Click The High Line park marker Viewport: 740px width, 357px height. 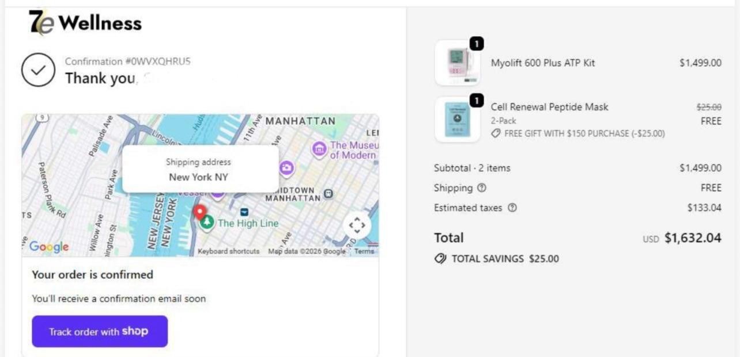pos(207,223)
